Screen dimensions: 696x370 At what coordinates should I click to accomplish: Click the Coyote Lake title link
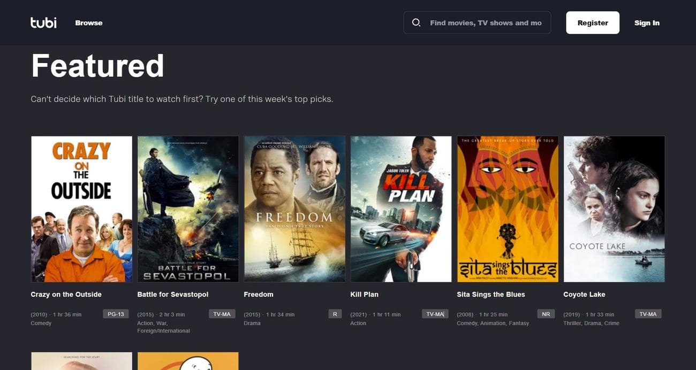click(x=584, y=294)
